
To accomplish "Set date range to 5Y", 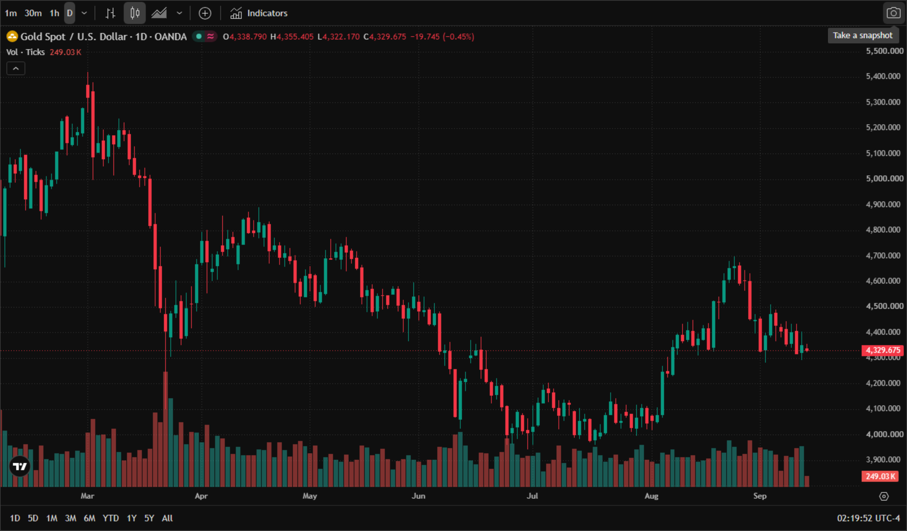I will [149, 518].
